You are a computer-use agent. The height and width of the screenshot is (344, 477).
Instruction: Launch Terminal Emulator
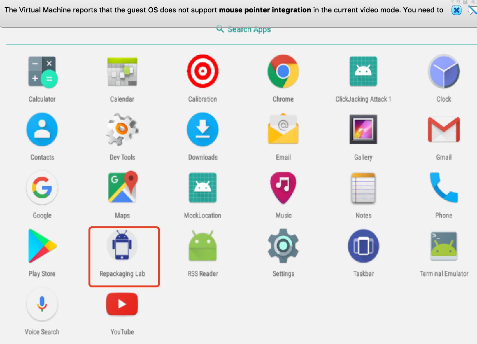(444, 246)
